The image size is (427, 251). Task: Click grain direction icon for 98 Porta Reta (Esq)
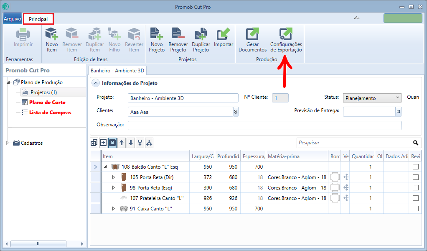coord(346,187)
